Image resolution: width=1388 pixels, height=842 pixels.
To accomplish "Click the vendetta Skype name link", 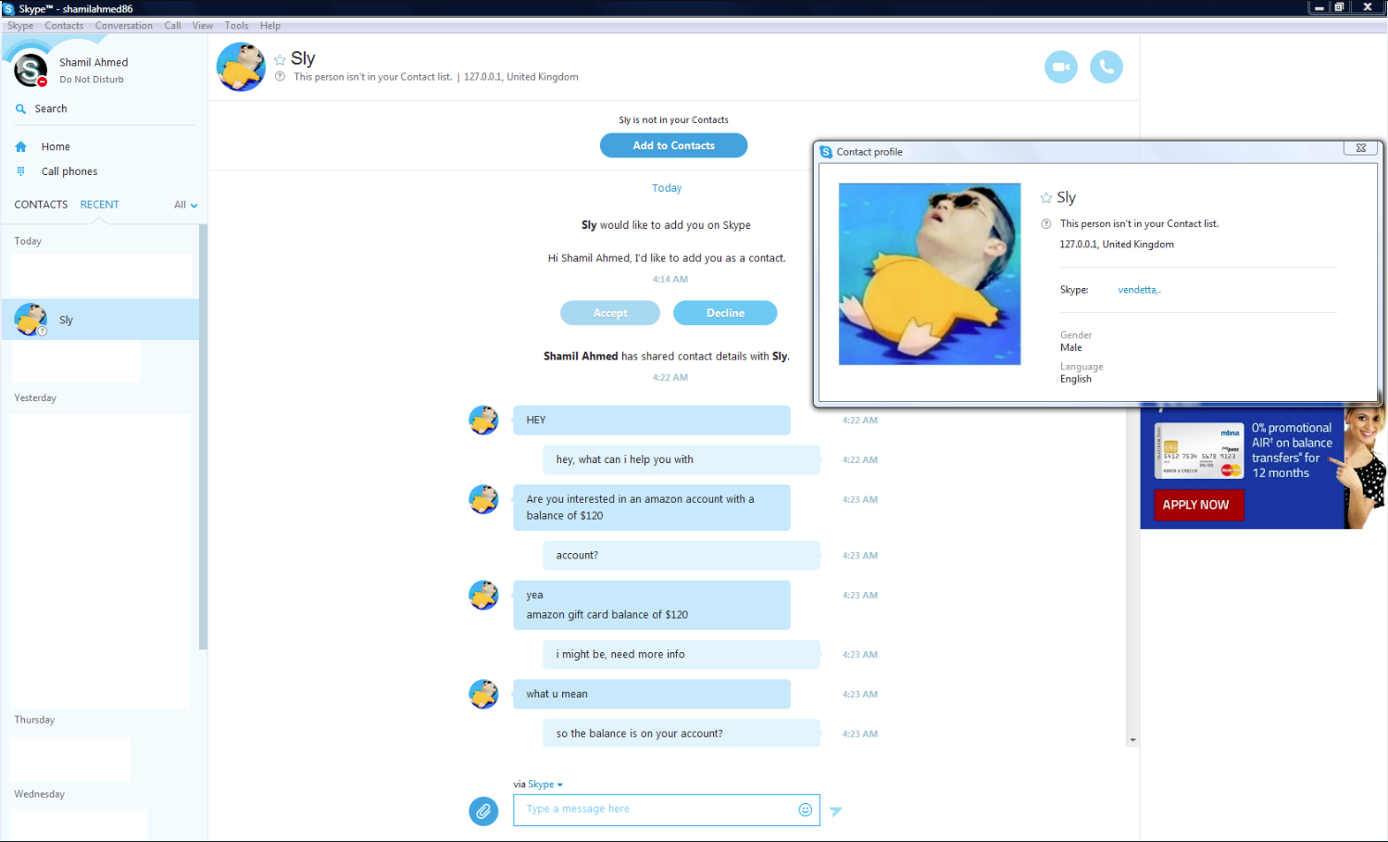I will pos(1139,290).
